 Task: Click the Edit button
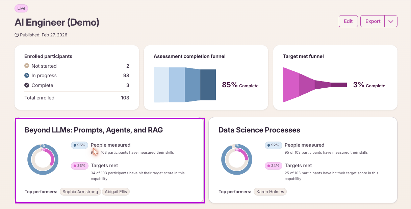348,21
